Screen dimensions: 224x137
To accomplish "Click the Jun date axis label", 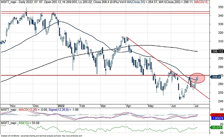I will [x=174, y=106].
